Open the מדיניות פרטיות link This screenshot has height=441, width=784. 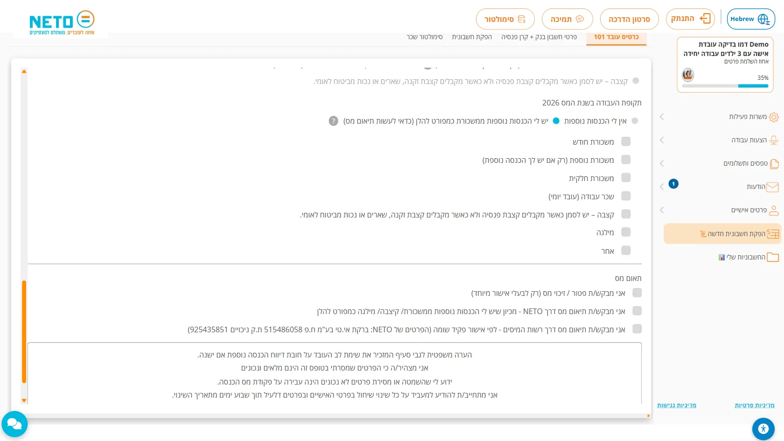[x=755, y=405]
